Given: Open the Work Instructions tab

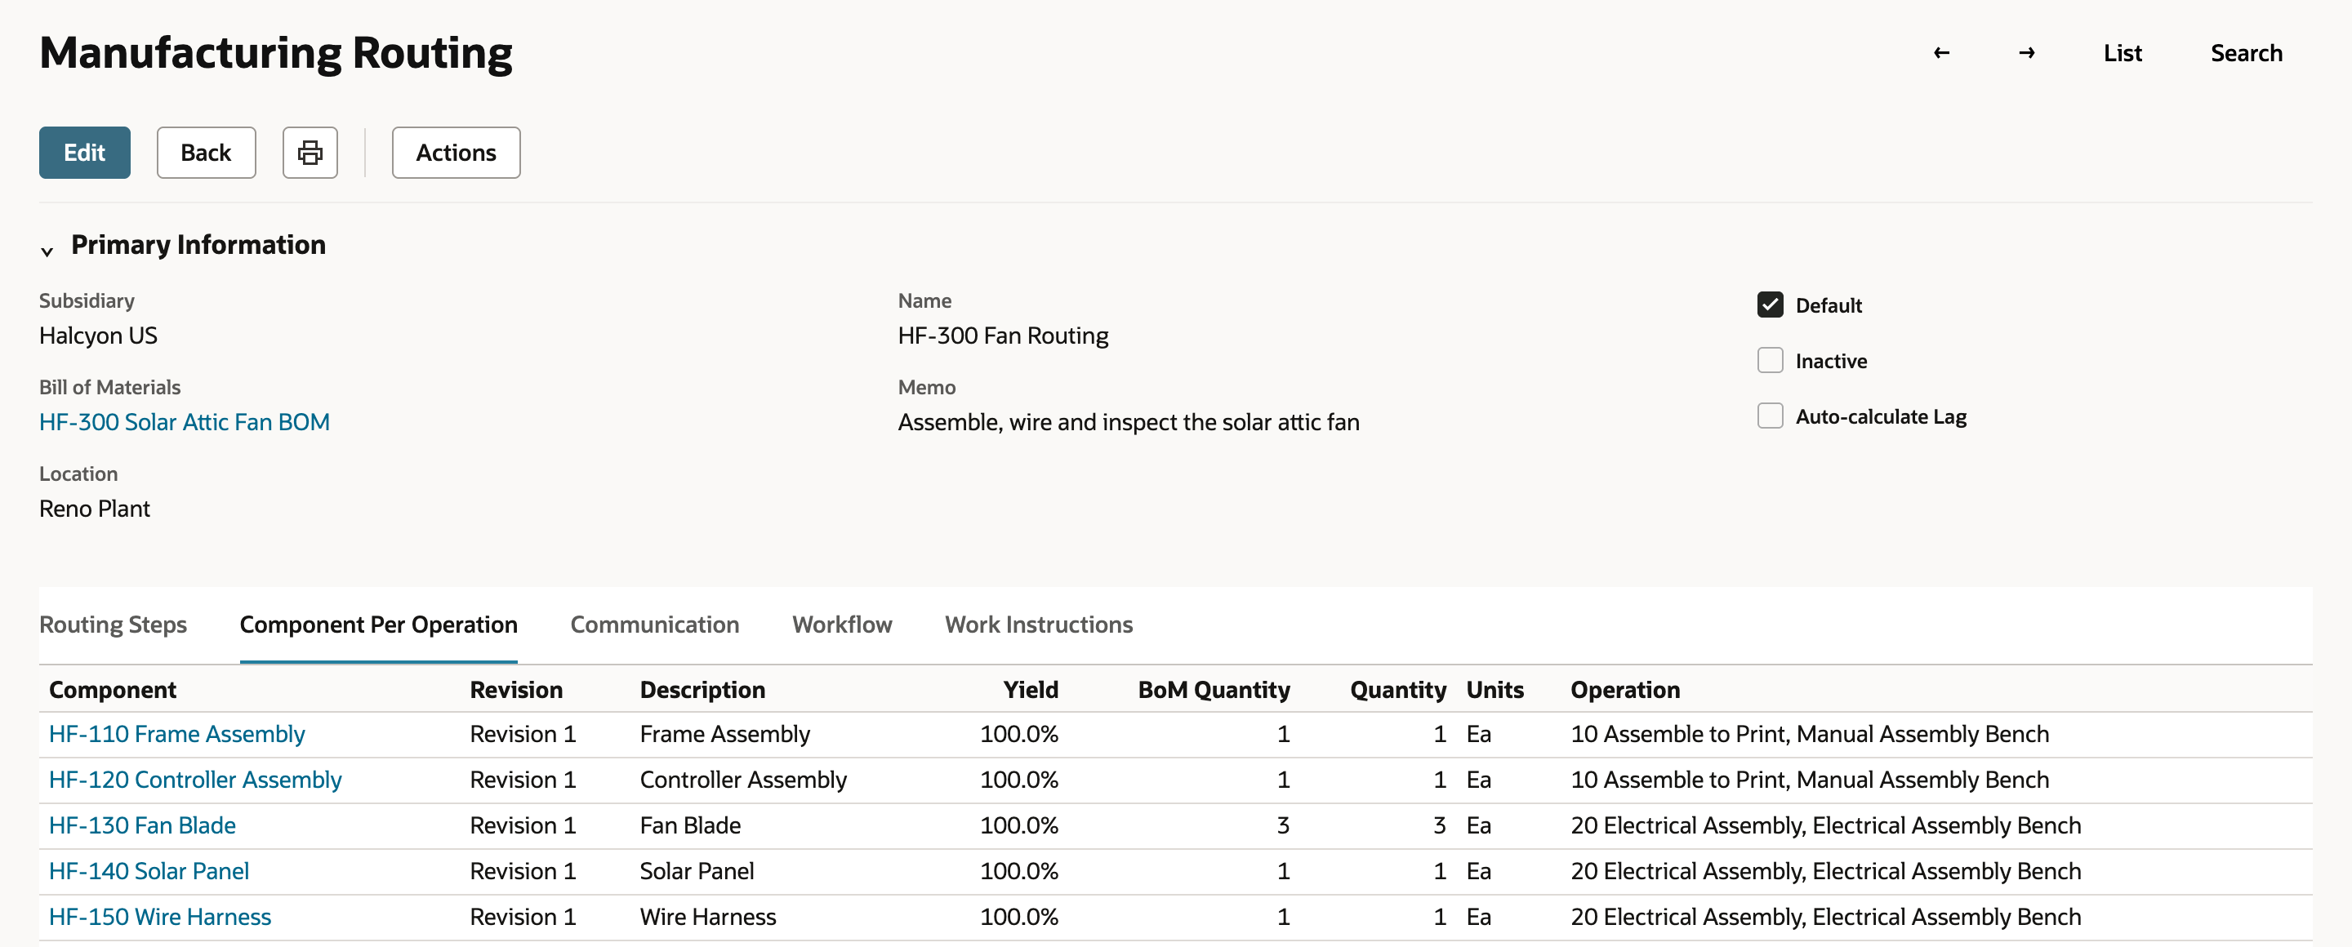Looking at the screenshot, I should pos(1038,625).
